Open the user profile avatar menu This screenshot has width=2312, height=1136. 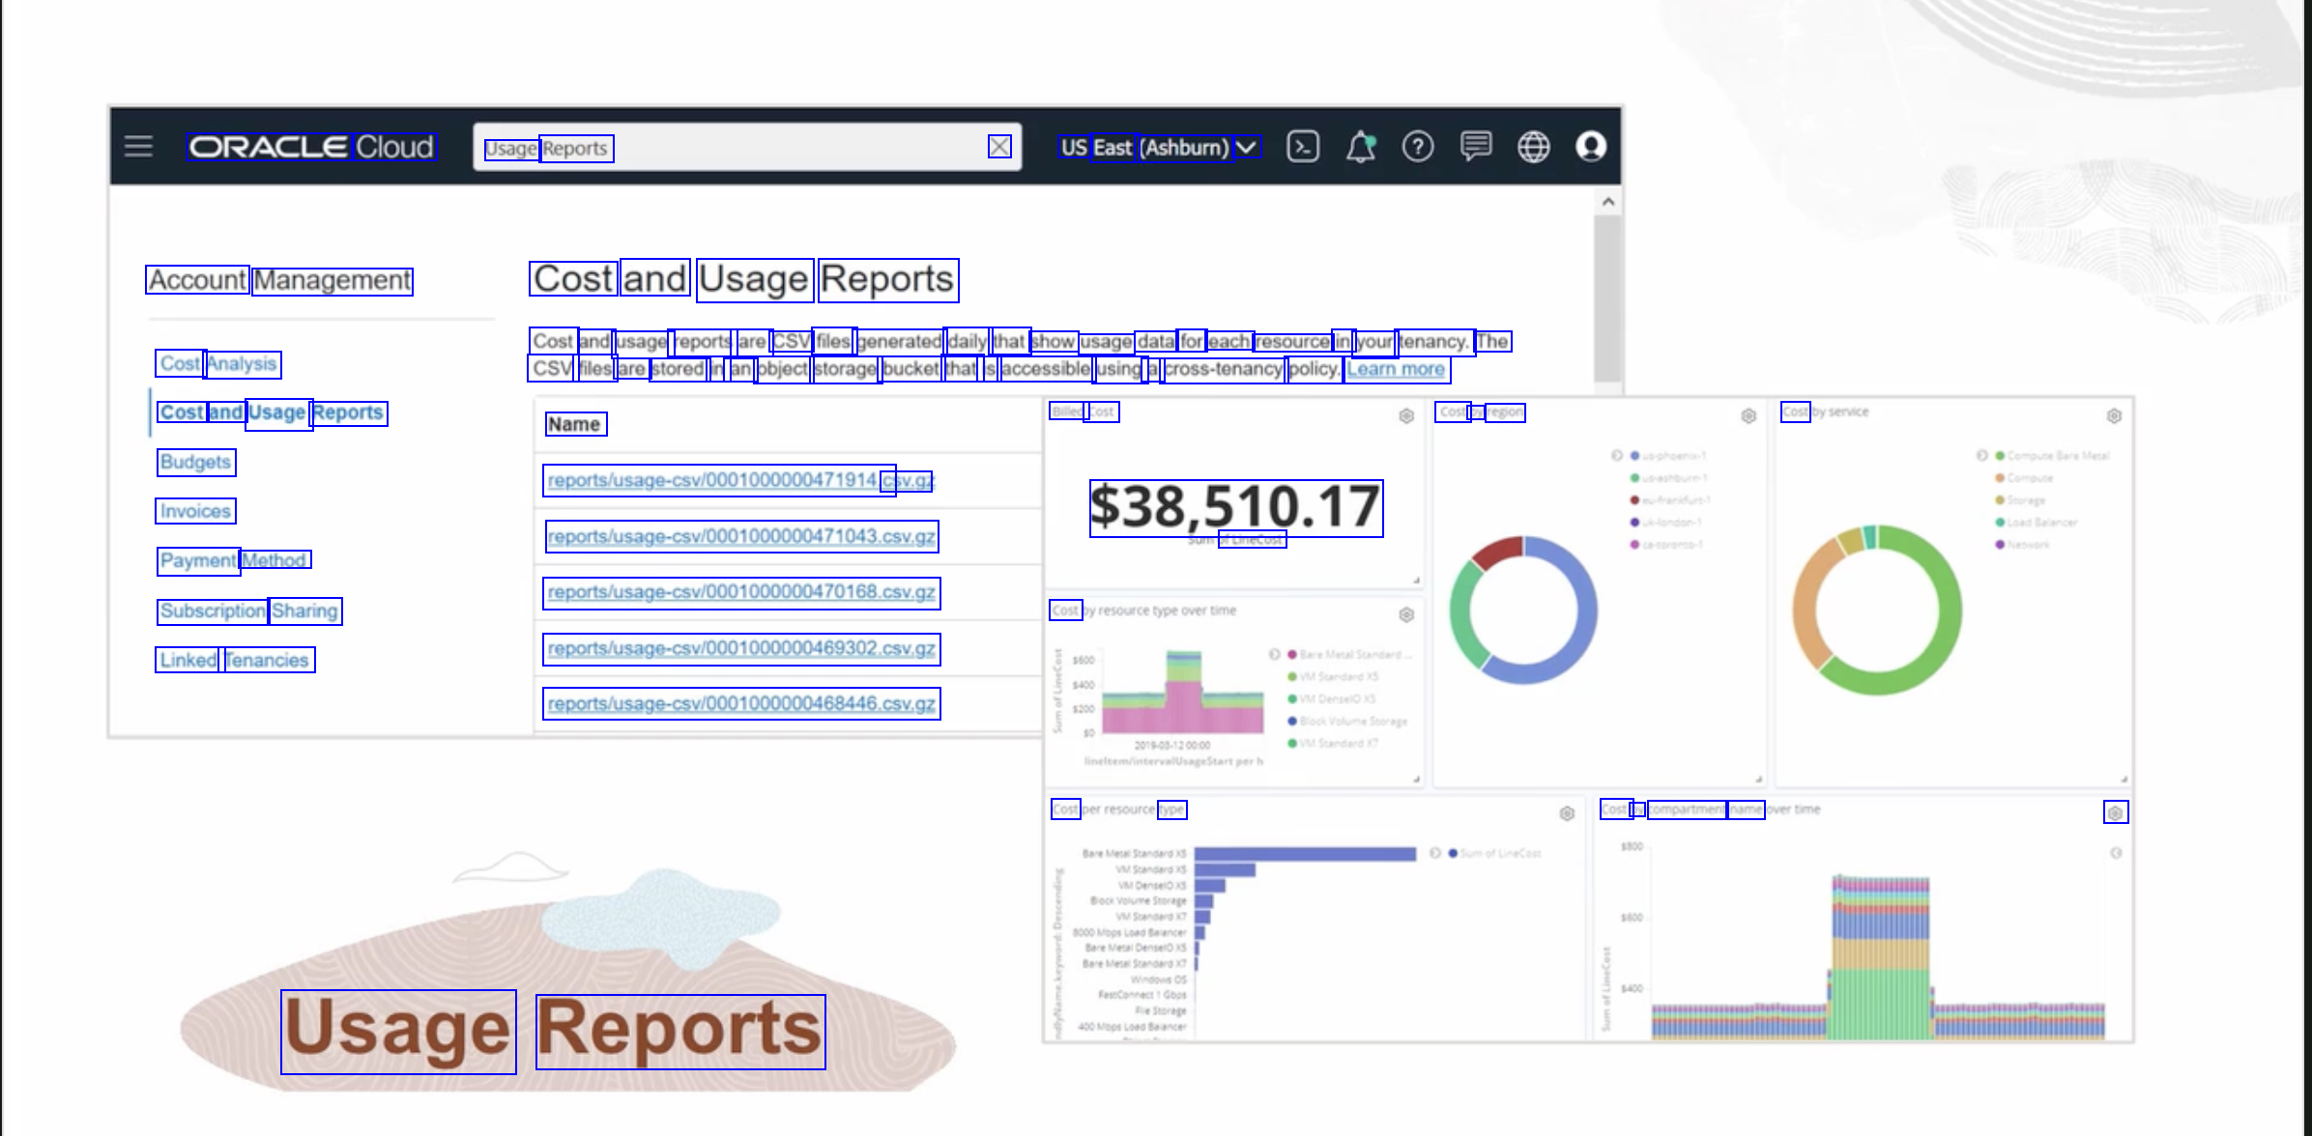[x=1590, y=147]
